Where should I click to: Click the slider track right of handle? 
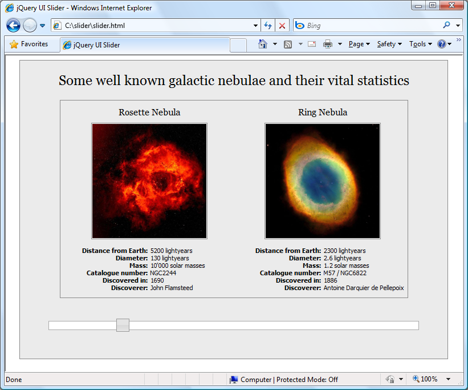coord(274,325)
